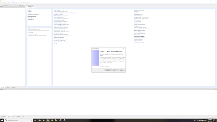The image size is (217, 122).
Task: Switch to the File List tab
Action: 2,87
